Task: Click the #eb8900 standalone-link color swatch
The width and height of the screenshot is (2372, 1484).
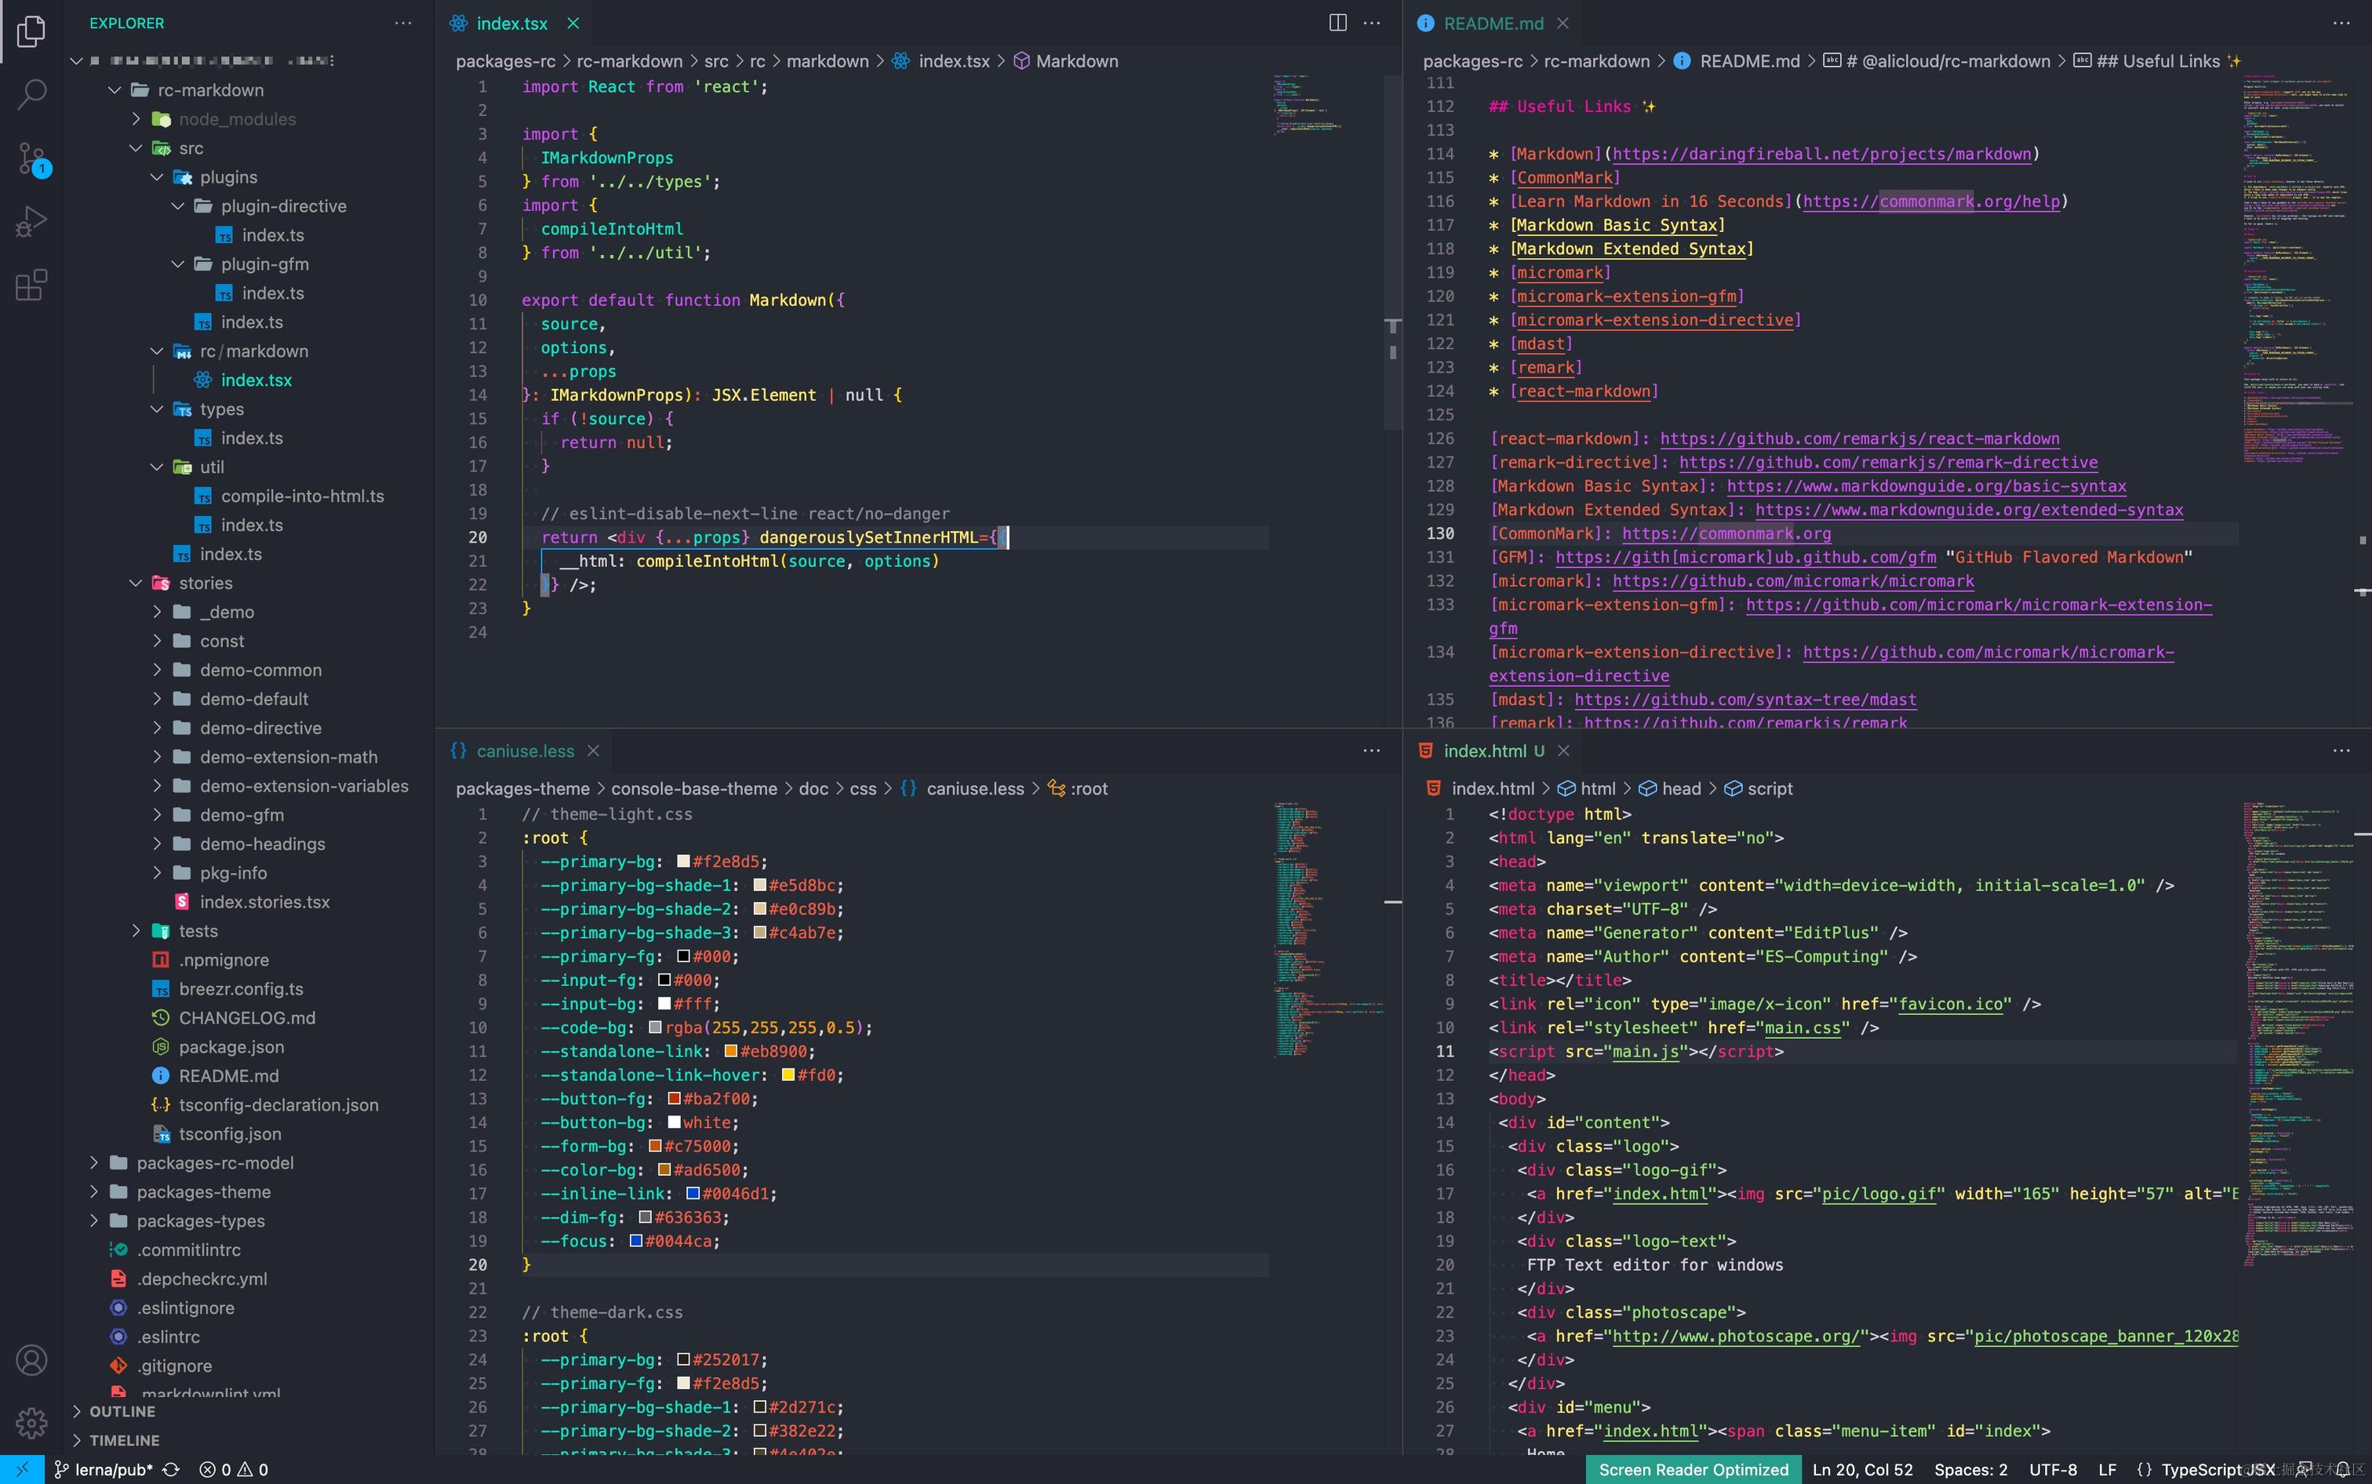Action: (x=730, y=1051)
